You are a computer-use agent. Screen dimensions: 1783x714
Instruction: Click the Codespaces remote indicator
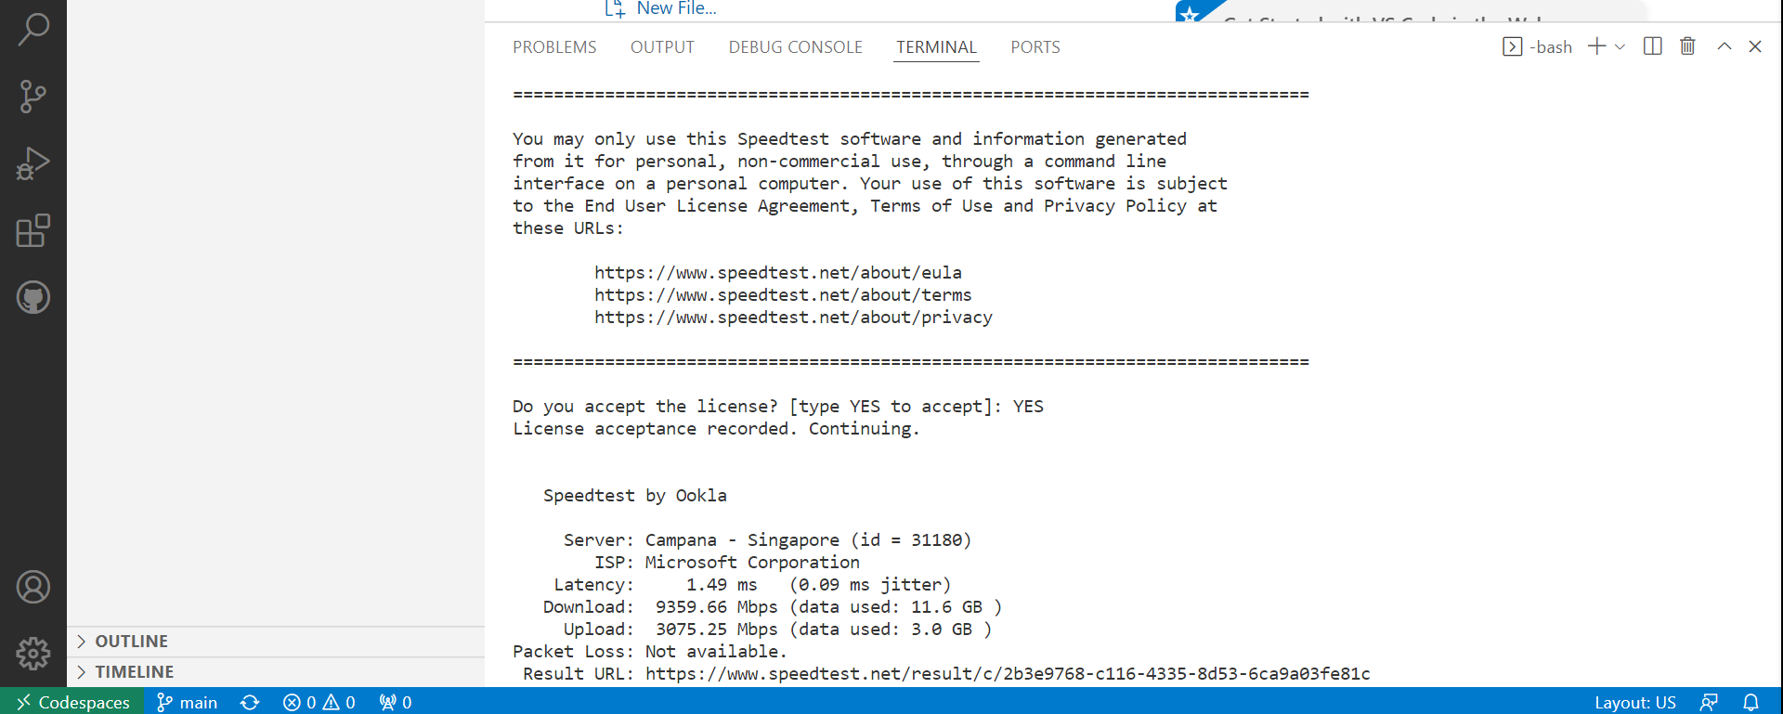72,702
